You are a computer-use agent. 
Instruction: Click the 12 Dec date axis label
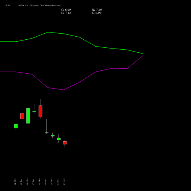(15, 182)
